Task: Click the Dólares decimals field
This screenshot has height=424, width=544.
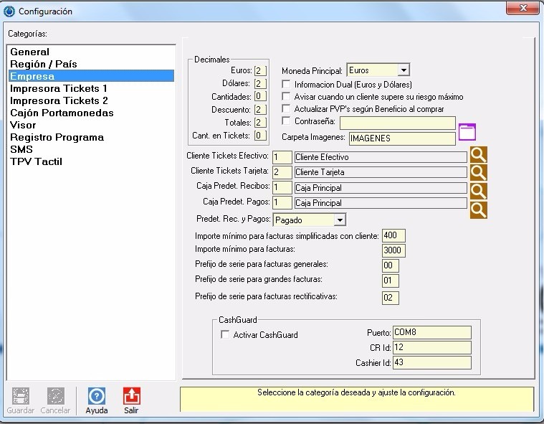Action: click(260, 83)
